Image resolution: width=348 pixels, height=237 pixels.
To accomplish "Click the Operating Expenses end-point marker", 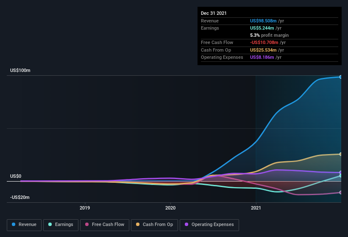I will 341,172.
